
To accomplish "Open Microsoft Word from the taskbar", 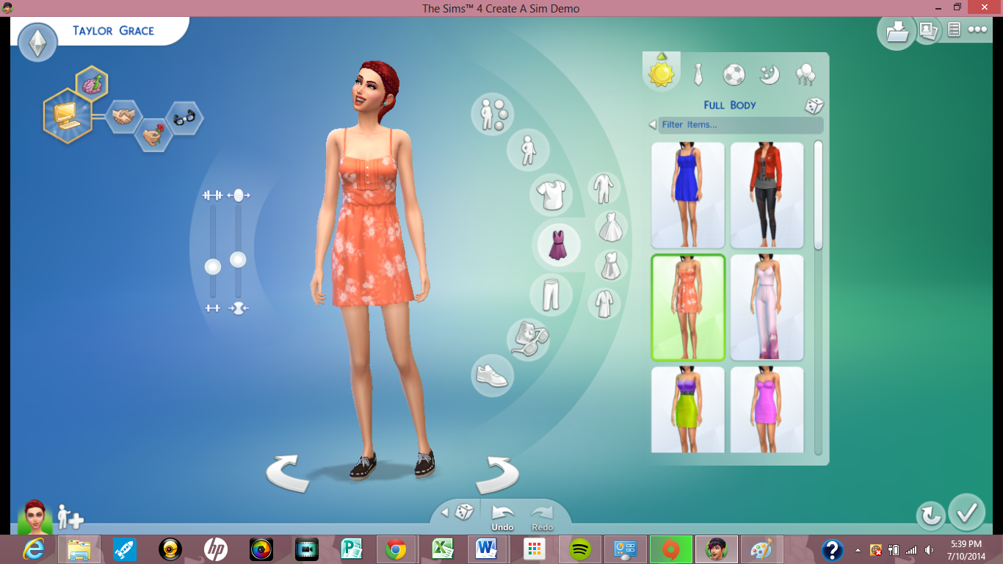I will [x=487, y=549].
